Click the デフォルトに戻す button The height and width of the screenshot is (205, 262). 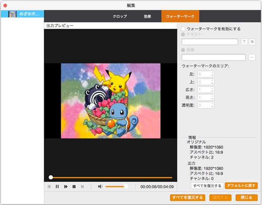coord(241,186)
